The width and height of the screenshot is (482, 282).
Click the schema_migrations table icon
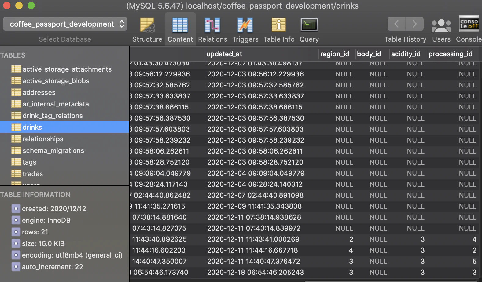(16, 150)
